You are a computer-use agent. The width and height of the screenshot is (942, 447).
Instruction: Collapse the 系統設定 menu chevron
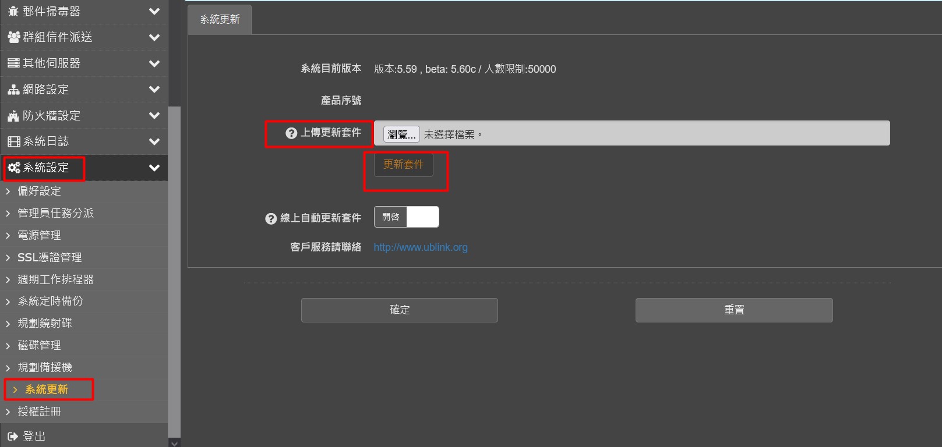click(154, 168)
